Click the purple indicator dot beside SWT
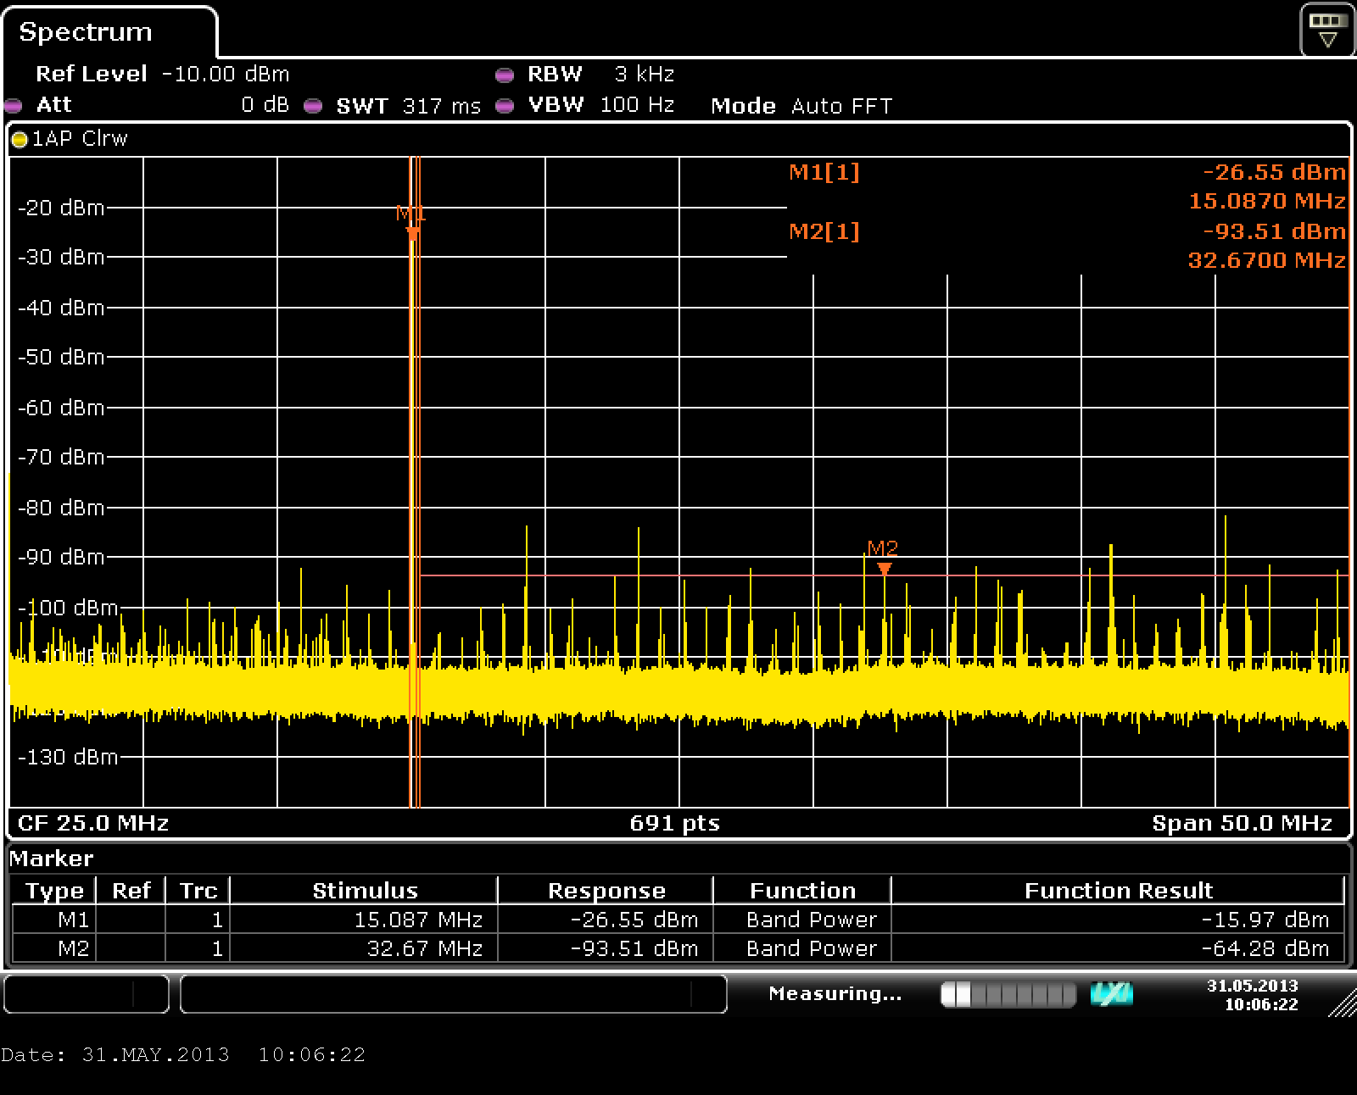The width and height of the screenshot is (1357, 1095). pos(313,106)
